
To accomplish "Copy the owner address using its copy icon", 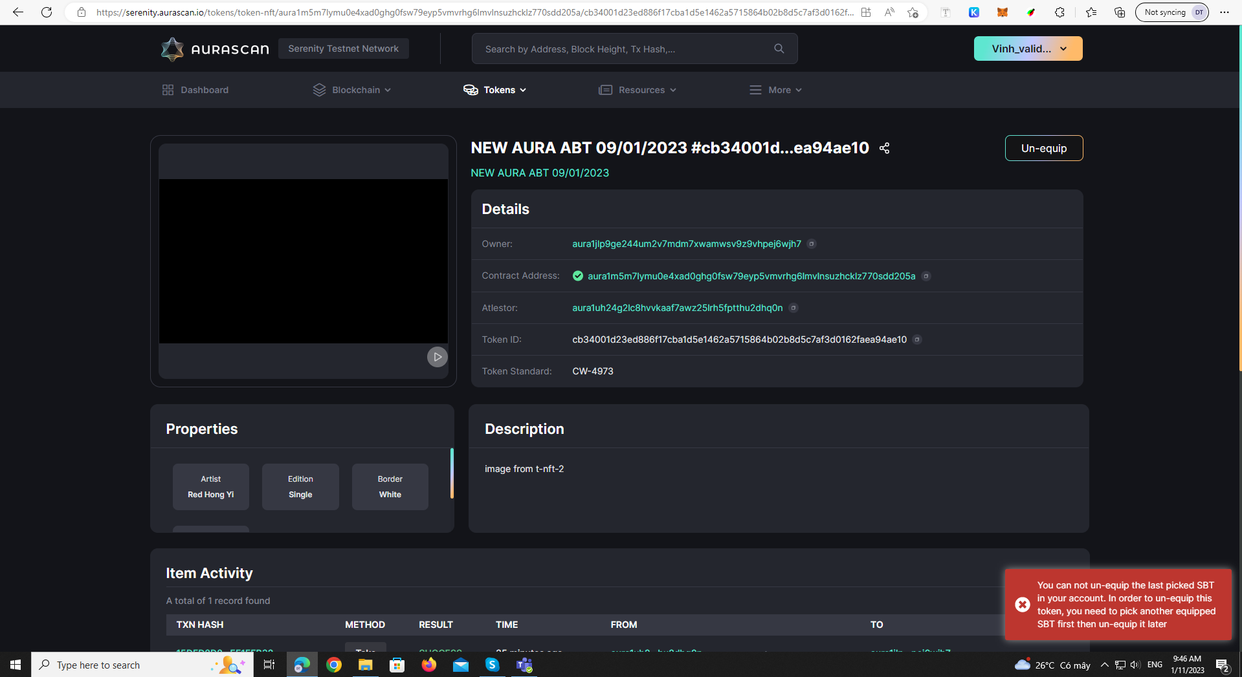I will (x=812, y=244).
